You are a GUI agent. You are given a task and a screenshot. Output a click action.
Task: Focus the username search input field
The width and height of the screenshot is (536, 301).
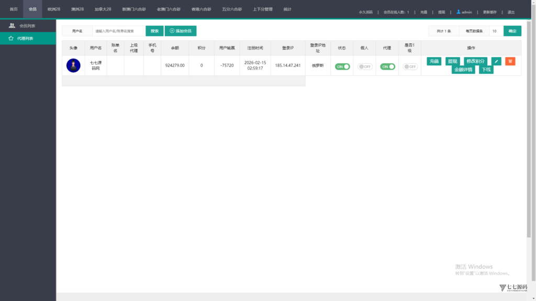118,31
